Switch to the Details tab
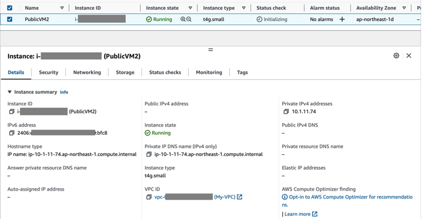Screen dimensions: 424x219 tap(16, 73)
